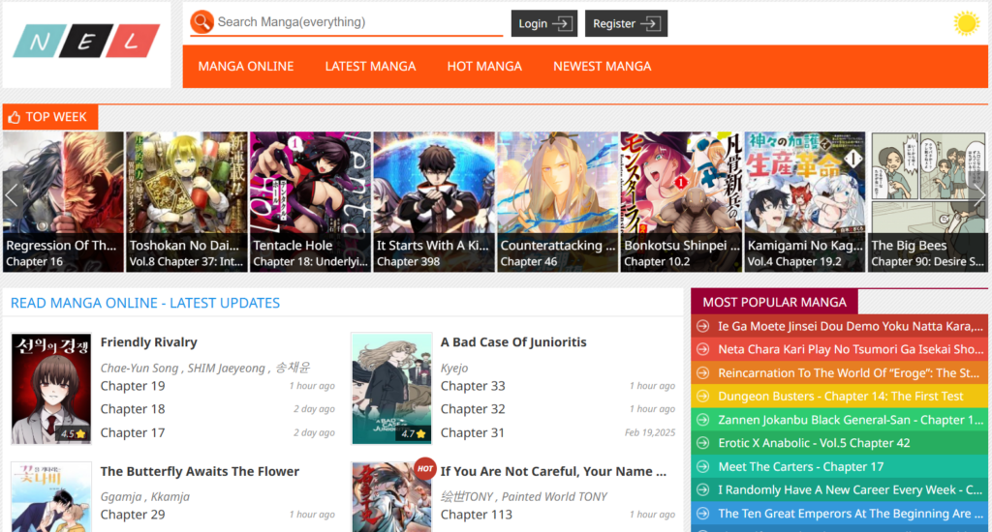Viewport: 992px width, 532px height.
Task: Show previous Top Week carousel slide arrow
Action: (11, 195)
